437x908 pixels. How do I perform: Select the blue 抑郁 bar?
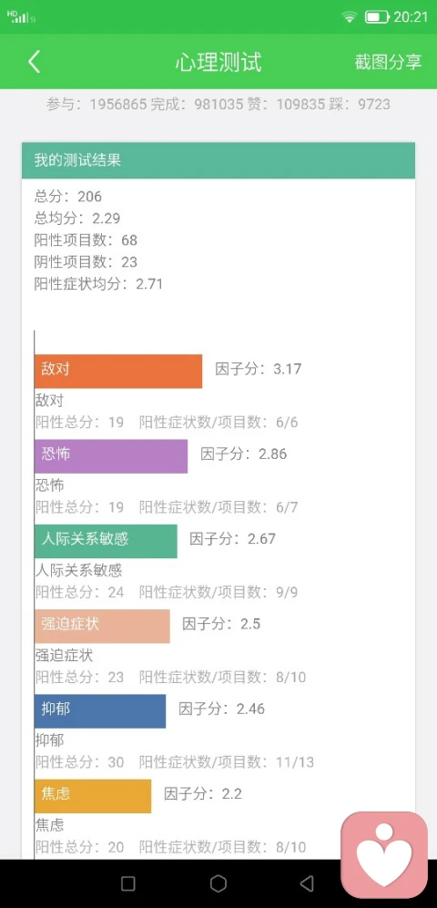click(x=100, y=711)
